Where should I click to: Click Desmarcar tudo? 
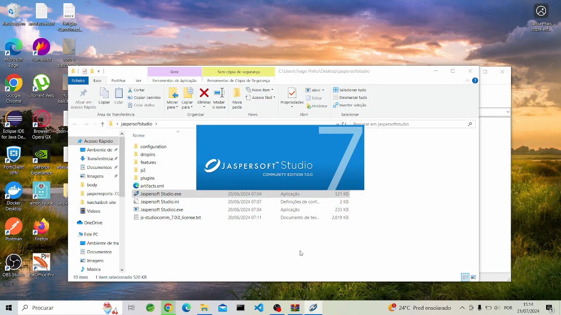point(350,98)
